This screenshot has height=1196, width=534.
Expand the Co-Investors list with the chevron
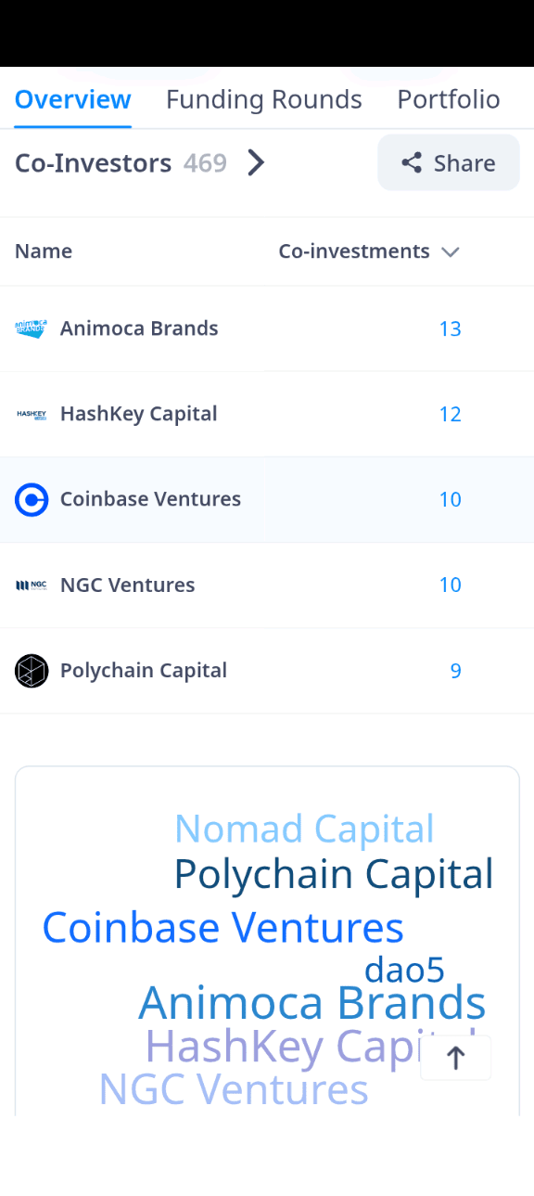coord(256,163)
